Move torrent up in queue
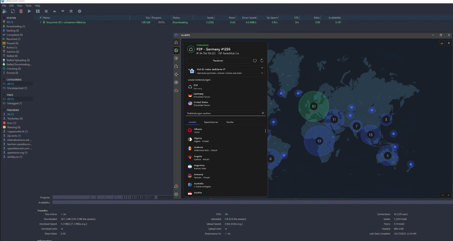The width and height of the screenshot is (453, 241). (54, 11)
